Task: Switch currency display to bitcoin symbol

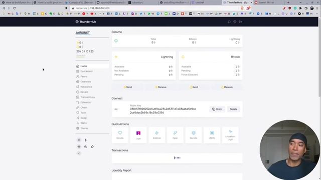Action: click(86, 140)
